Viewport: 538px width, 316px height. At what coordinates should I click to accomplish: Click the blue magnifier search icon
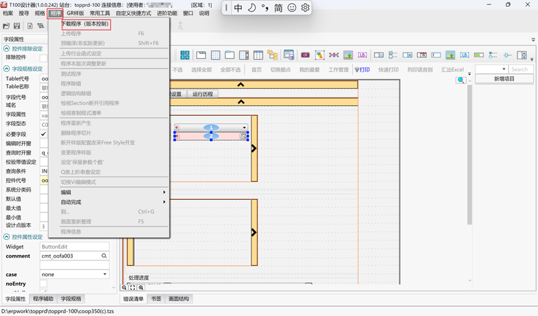click(x=461, y=80)
